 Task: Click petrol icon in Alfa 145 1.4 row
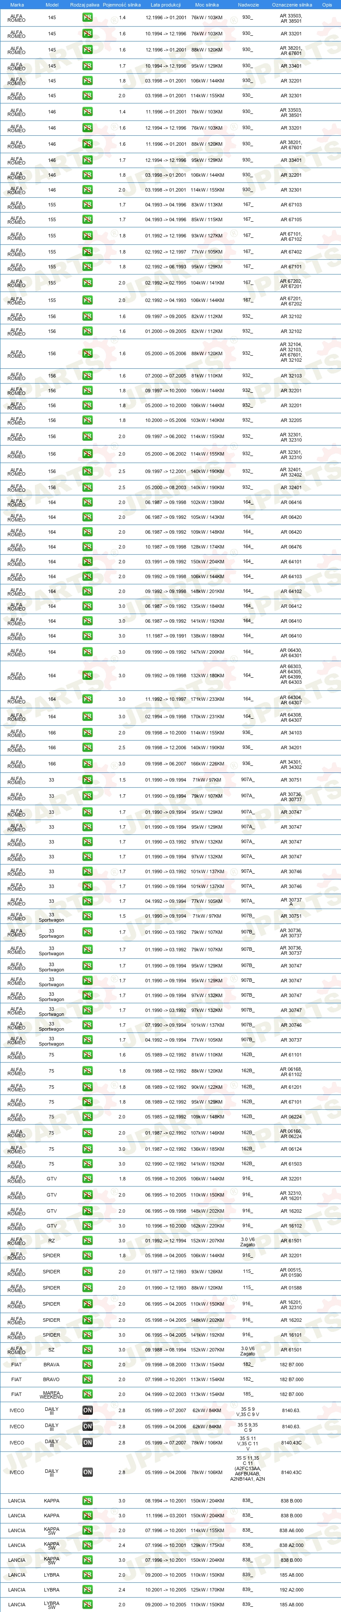[87, 18]
